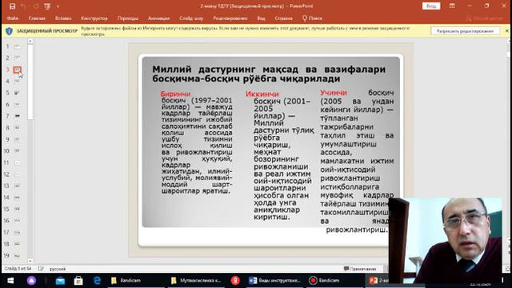Viewport: 512px width, 288px height.
Task: Open the Вставка ribbon tab
Action: point(63,18)
